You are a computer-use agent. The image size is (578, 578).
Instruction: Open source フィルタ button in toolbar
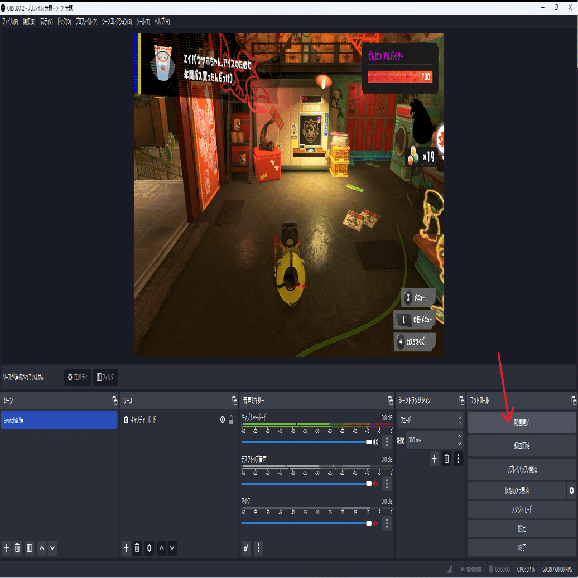(105, 377)
